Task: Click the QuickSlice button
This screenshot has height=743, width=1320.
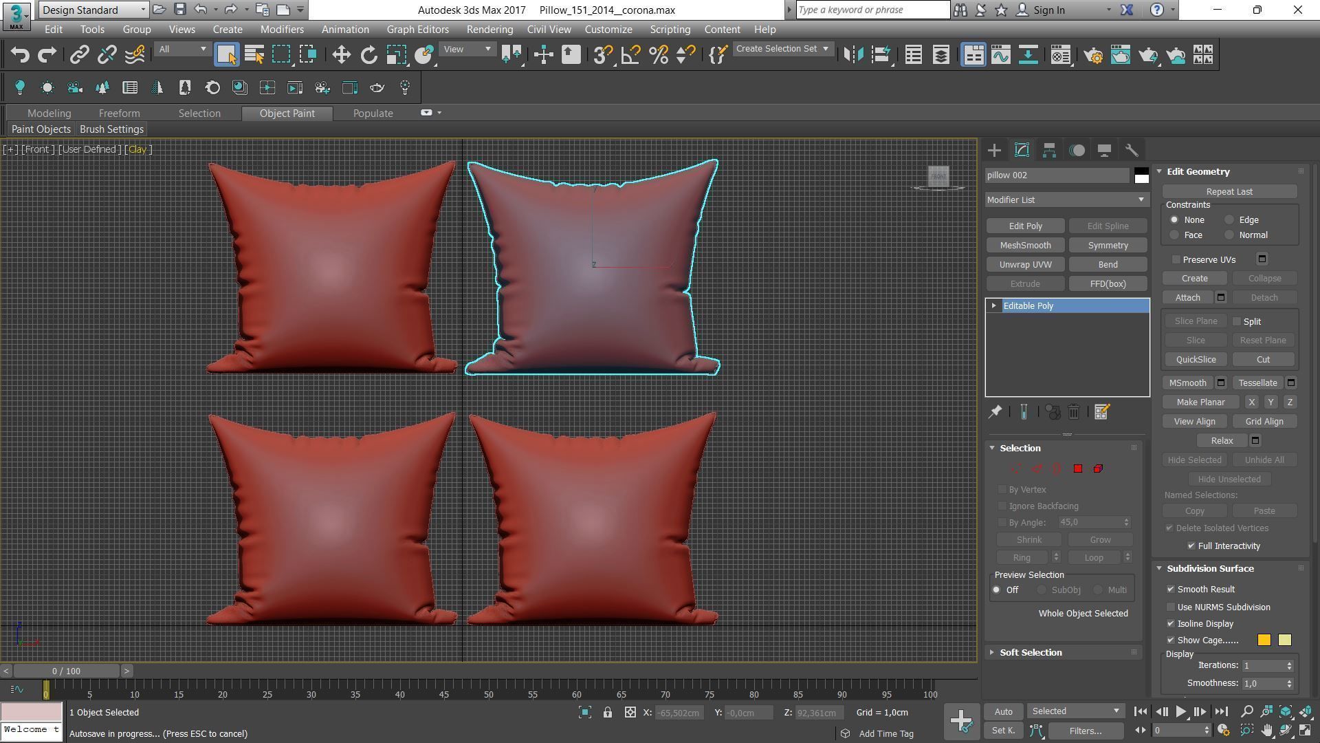Action: [1196, 360]
